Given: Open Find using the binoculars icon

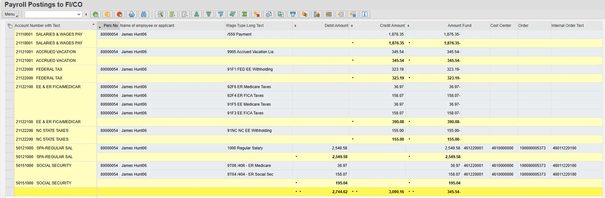Looking at the screenshot, I should click(x=144, y=14).
